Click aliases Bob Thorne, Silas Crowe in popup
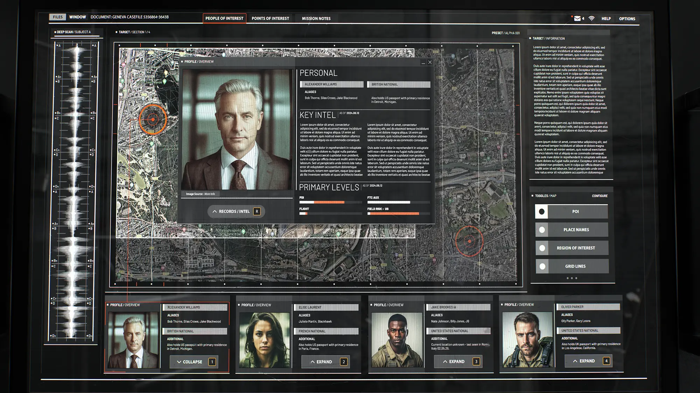 point(331,98)
